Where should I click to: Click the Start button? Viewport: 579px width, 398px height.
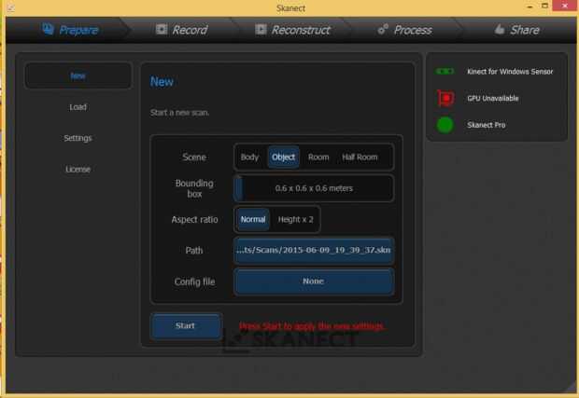186,326
